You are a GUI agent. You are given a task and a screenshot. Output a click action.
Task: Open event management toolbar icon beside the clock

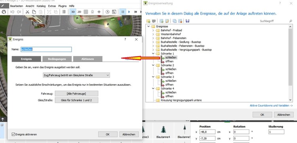click(x=114, y=12)
